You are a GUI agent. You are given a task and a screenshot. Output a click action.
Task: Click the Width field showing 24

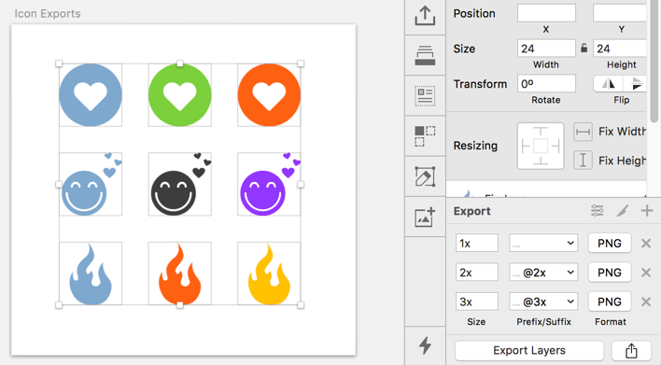(x=546, y=49)
